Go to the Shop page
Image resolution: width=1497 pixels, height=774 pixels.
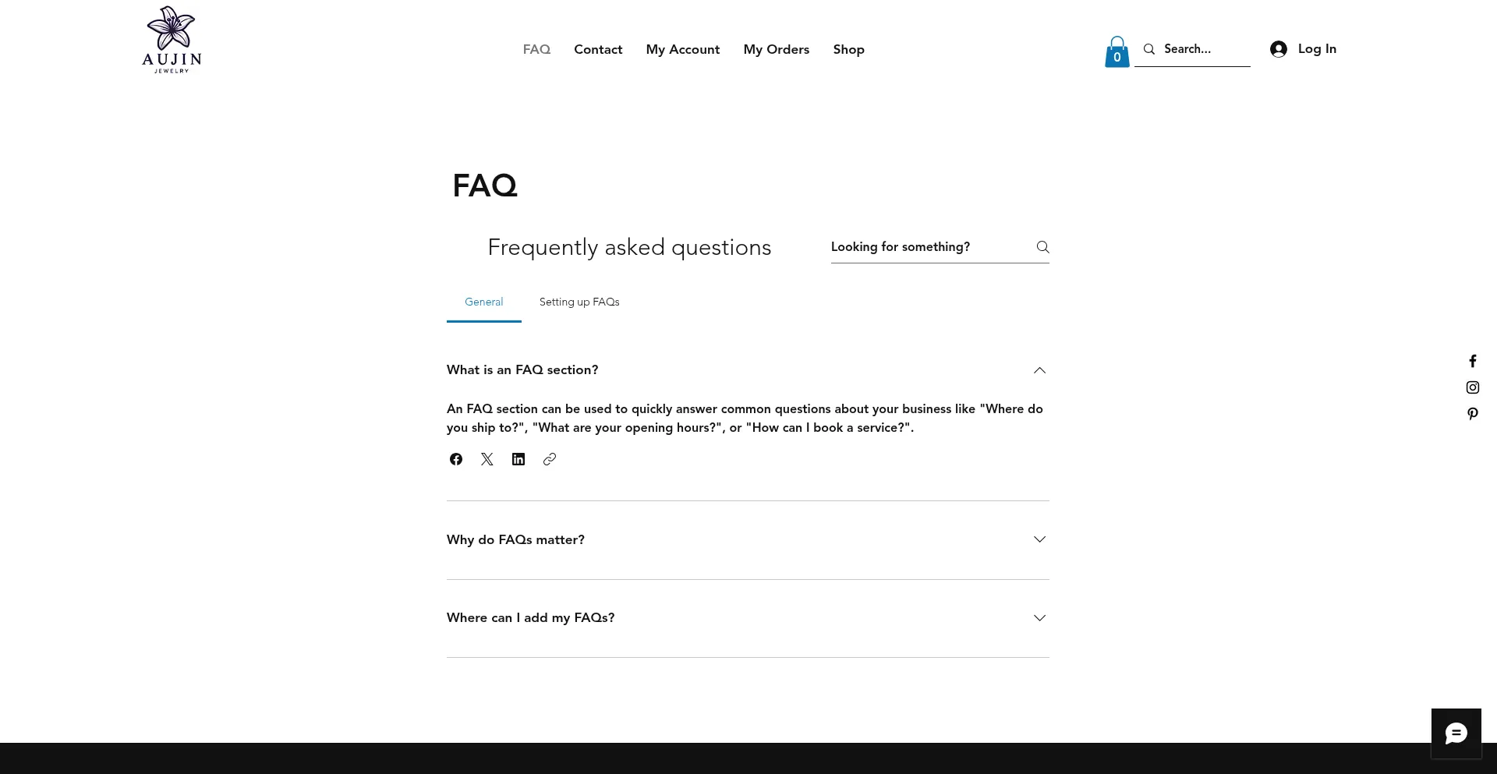[848, 49]
